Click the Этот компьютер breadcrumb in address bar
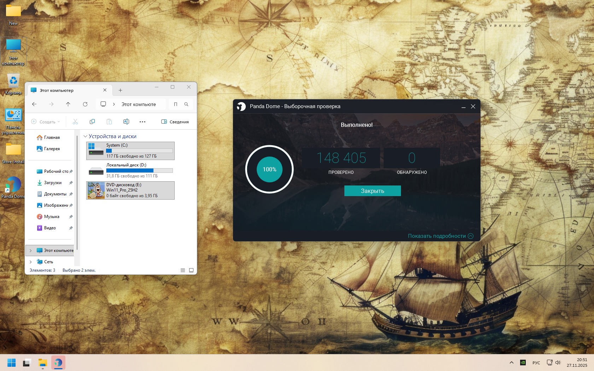 [x=139, y=104]
